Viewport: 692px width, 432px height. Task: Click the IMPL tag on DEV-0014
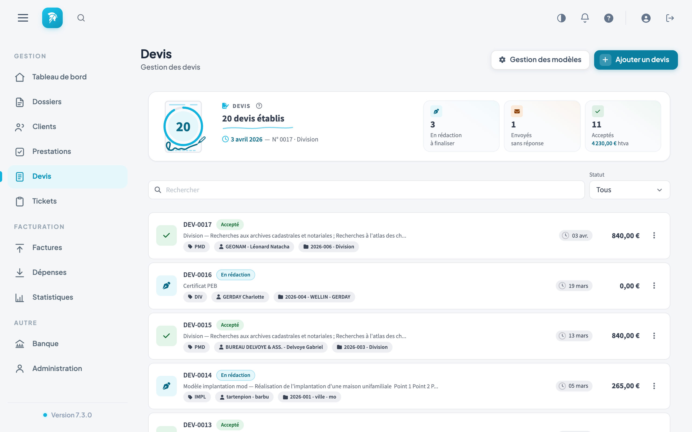point(197,397)
